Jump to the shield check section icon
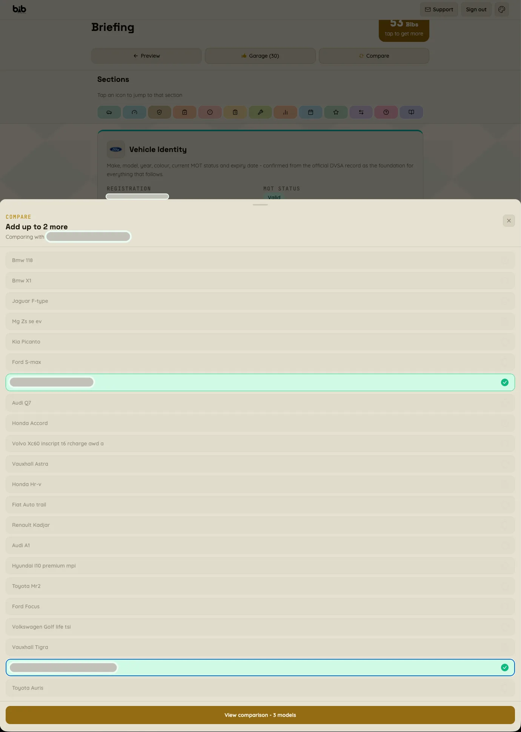521x732 pixels. tap(160, 112)
